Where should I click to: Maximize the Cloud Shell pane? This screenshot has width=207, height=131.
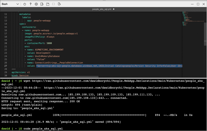(198, 4)
